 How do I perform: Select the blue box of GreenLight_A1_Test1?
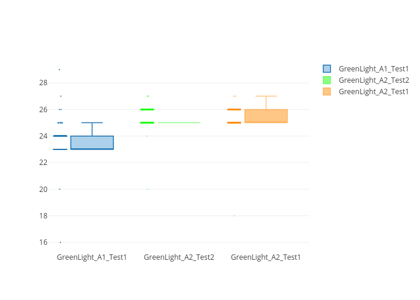coord(92,142)
